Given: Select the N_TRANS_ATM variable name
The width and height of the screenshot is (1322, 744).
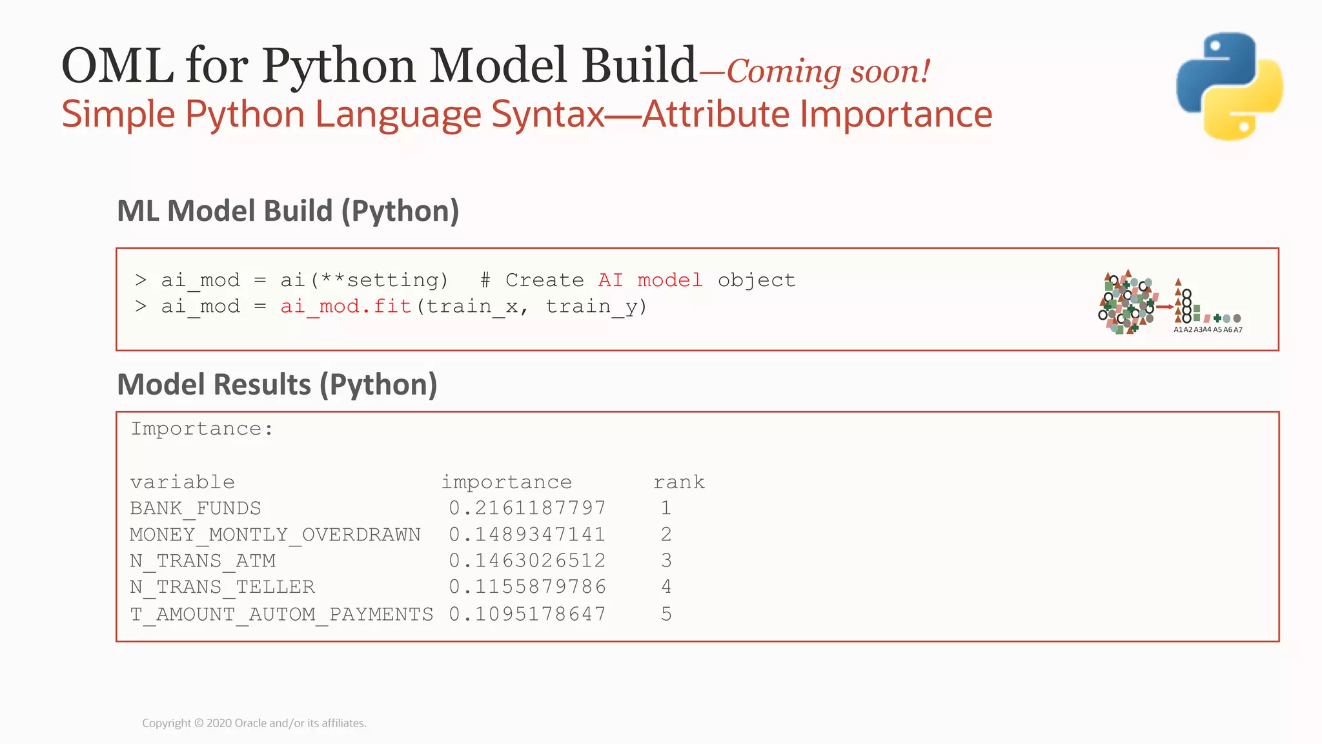Looking at the screenshot, I should pos(203,561).
